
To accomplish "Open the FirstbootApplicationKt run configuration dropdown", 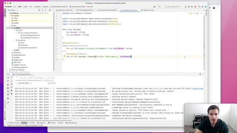I will click(x=173, y=7).
